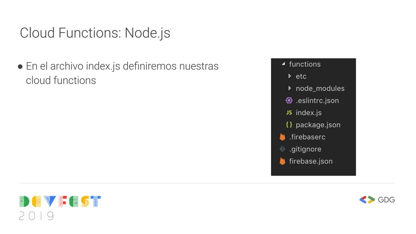Open the .gitignore file
The width and height of the screenshot is (416, 234).
305,149
